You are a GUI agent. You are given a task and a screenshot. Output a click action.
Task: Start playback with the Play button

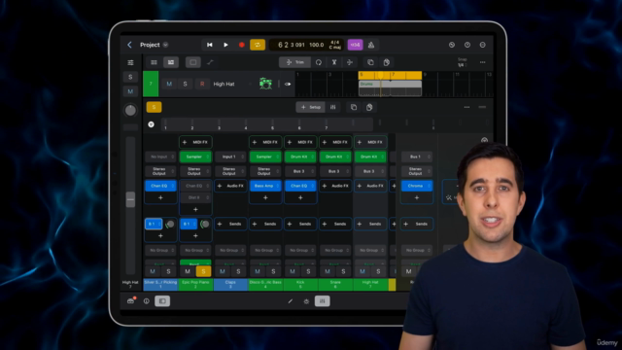pyautogui.click(x=225, y=45)
